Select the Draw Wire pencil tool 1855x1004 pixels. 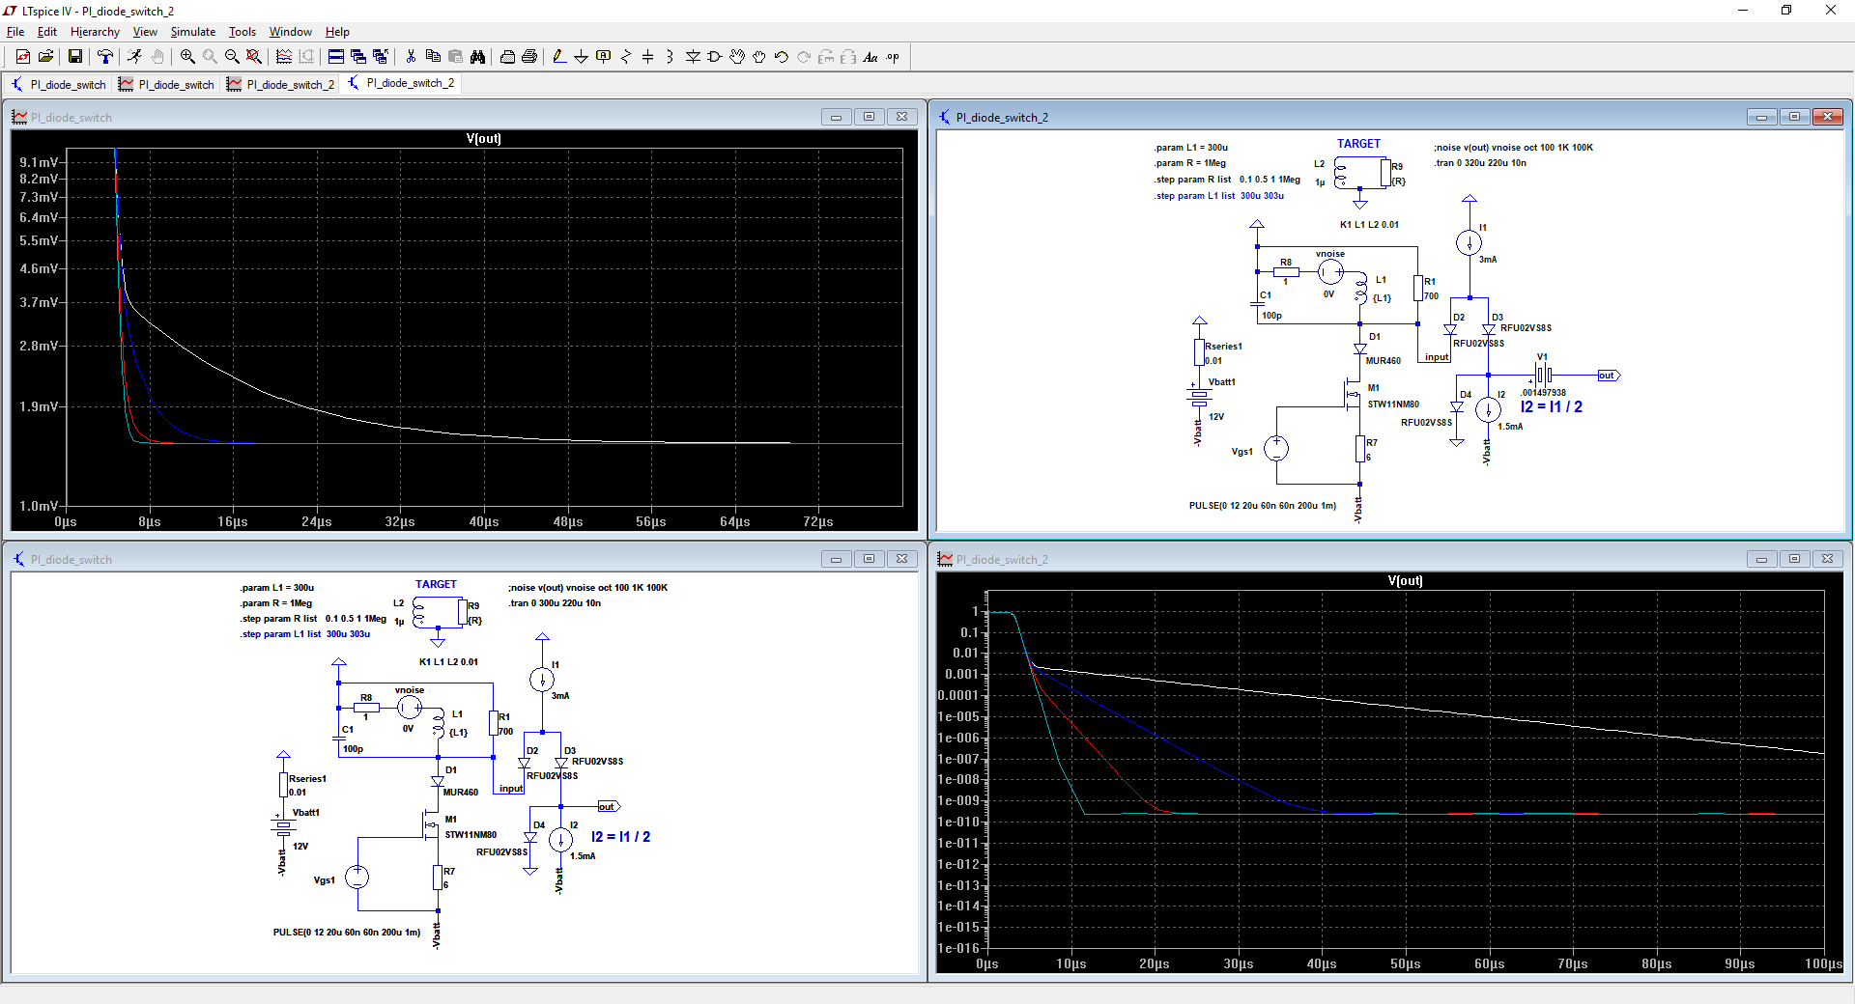[559, 57]
